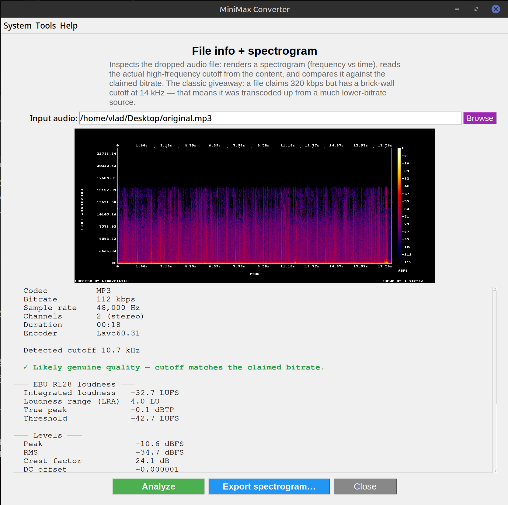Screen dimensions: 508x505
Task: Click Export spectrogram button
Action: point(269,486)
